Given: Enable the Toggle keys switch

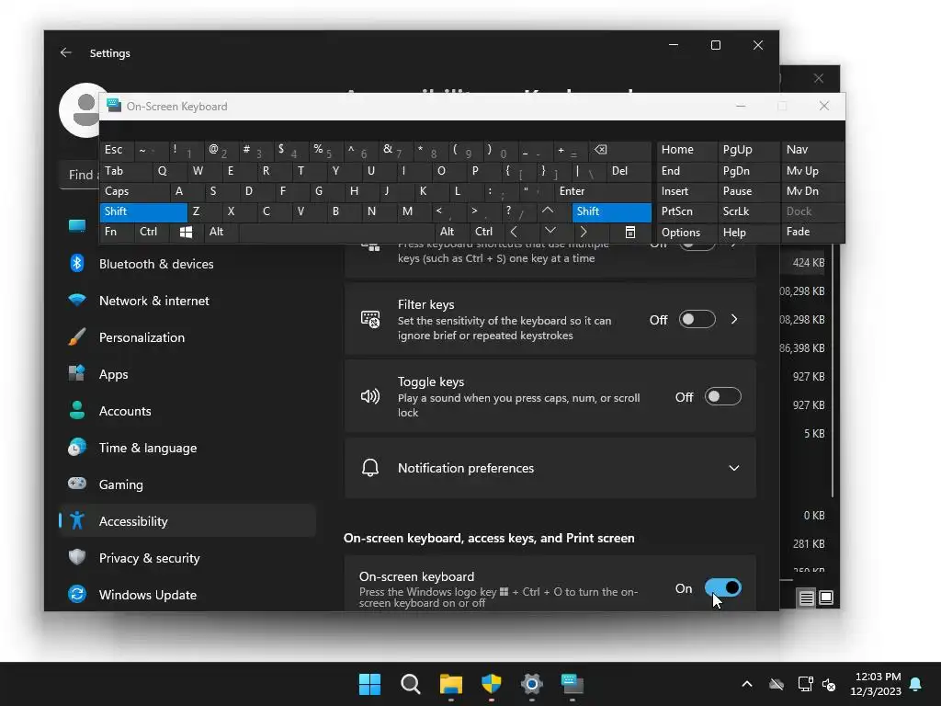Looking at the screenshot, I should pos(722,397).
